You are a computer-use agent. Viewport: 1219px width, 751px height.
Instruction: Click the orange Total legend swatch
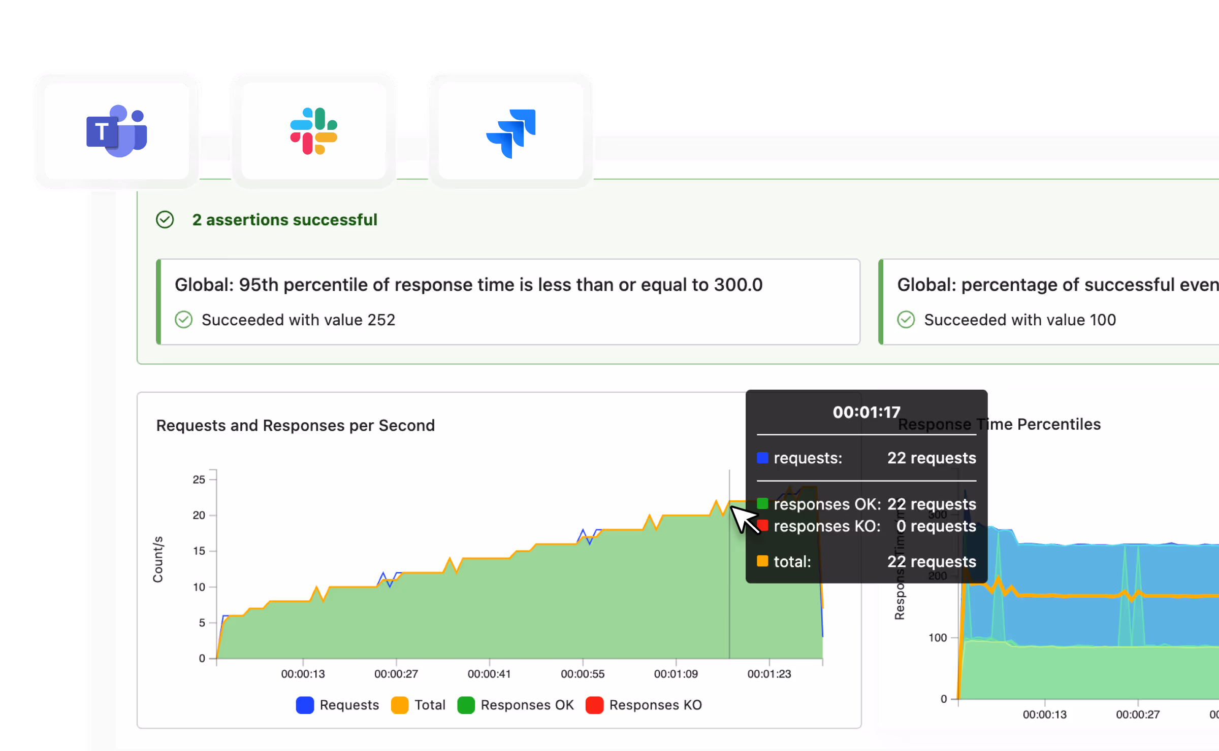click(x=400, y=705)
